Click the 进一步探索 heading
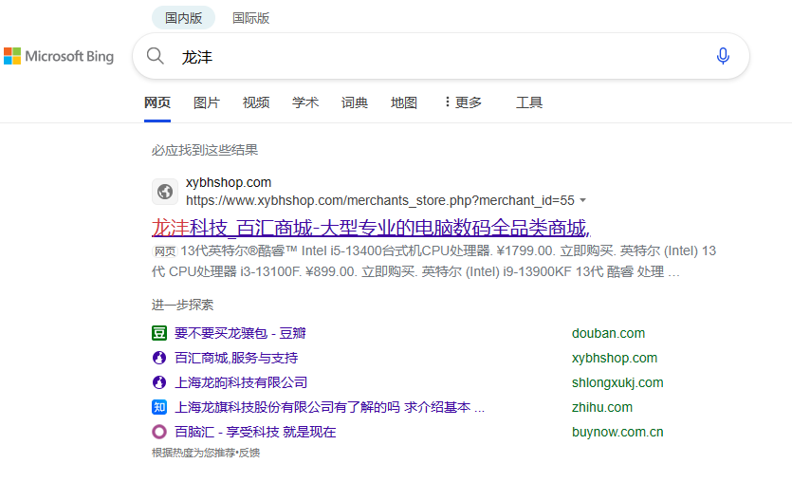 (182, 305)
